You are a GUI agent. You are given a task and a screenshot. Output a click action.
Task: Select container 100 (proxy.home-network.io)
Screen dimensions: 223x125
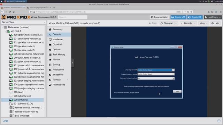[x=28, y=35]
